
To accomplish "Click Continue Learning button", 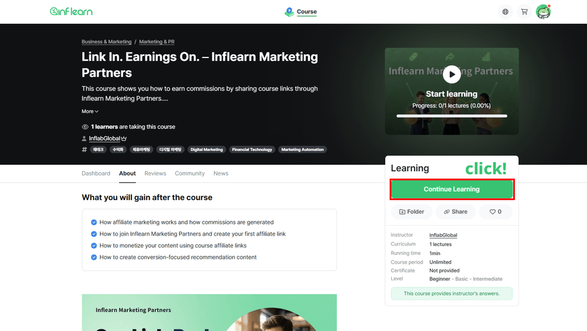I will [452, 189].
